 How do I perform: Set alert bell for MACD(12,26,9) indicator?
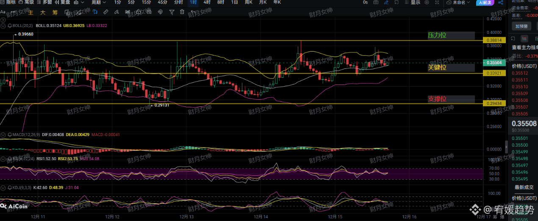(10, 134)
